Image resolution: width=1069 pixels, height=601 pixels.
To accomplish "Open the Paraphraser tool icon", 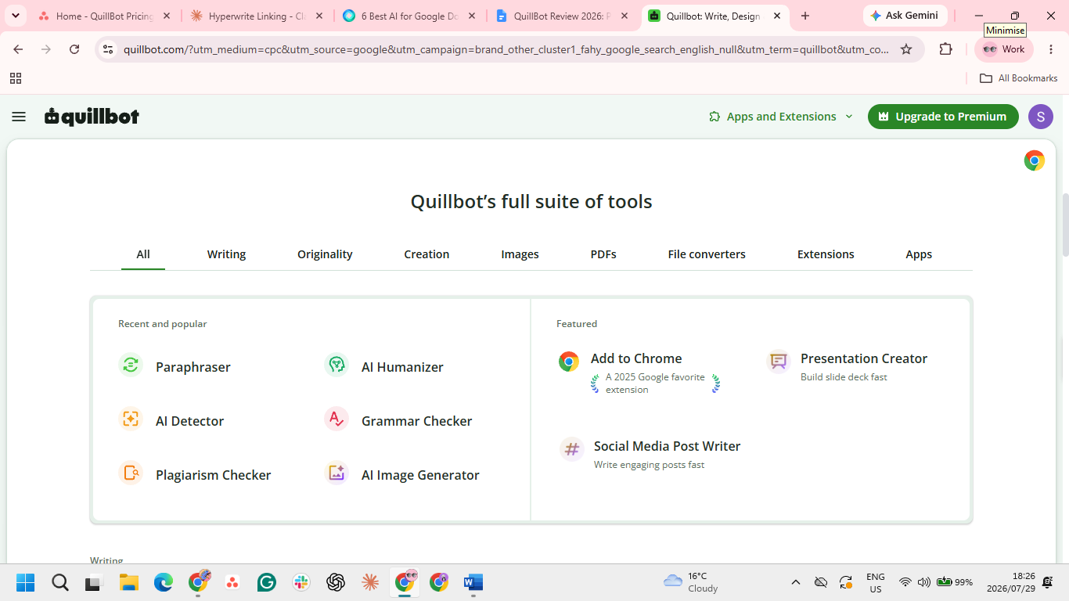I will [131, 365].
